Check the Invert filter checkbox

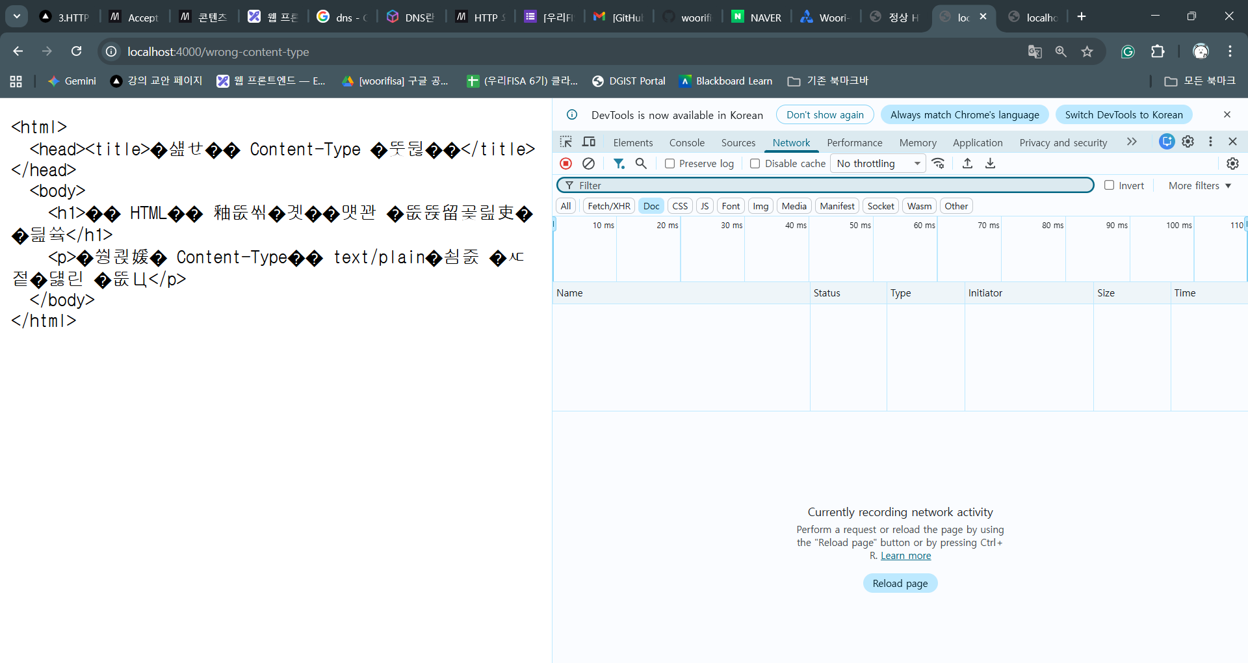1109,185
